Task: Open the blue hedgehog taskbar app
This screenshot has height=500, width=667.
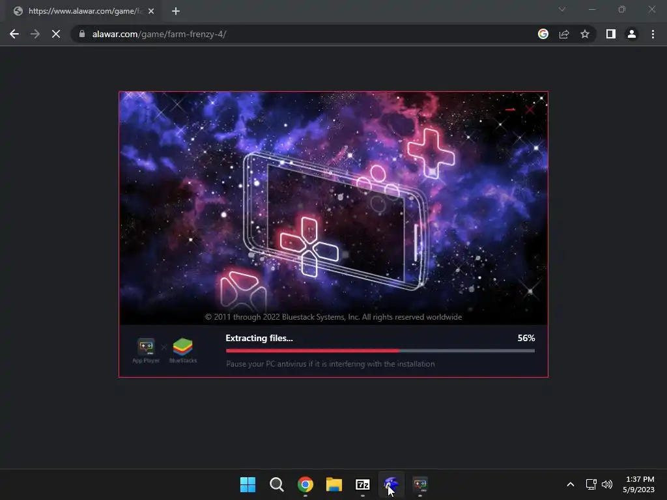Action: [x=391, y=484]
